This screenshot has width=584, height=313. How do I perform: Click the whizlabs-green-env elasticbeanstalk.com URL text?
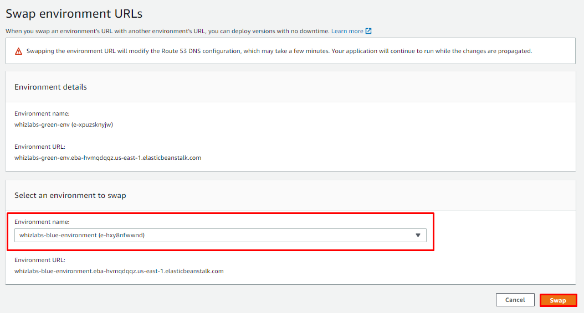107,158
